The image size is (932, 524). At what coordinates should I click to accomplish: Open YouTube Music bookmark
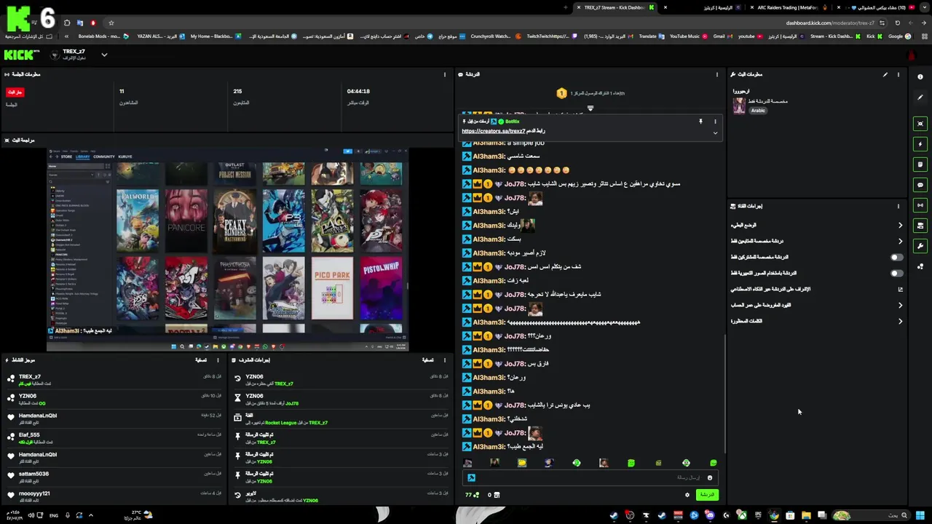point(688,36)
